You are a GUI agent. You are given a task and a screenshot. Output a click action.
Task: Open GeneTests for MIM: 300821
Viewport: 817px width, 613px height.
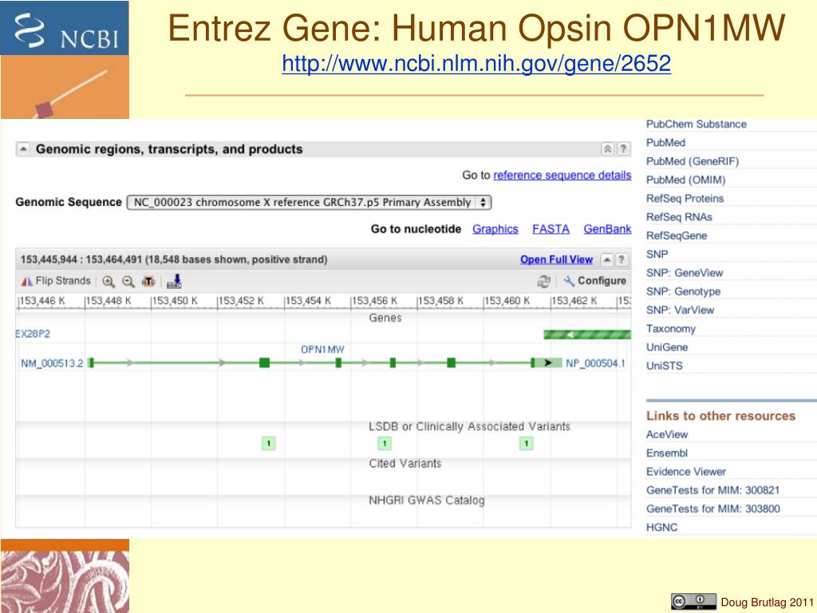pos(712,490)
